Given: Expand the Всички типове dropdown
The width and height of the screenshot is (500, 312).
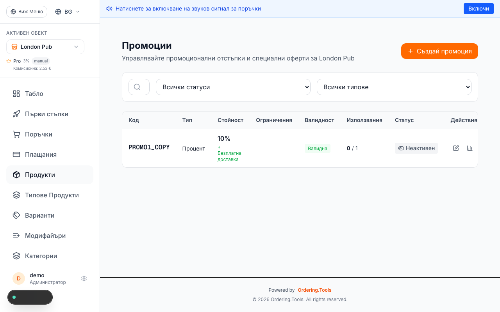Looking at the screenshot, I should tap(394, 87).
